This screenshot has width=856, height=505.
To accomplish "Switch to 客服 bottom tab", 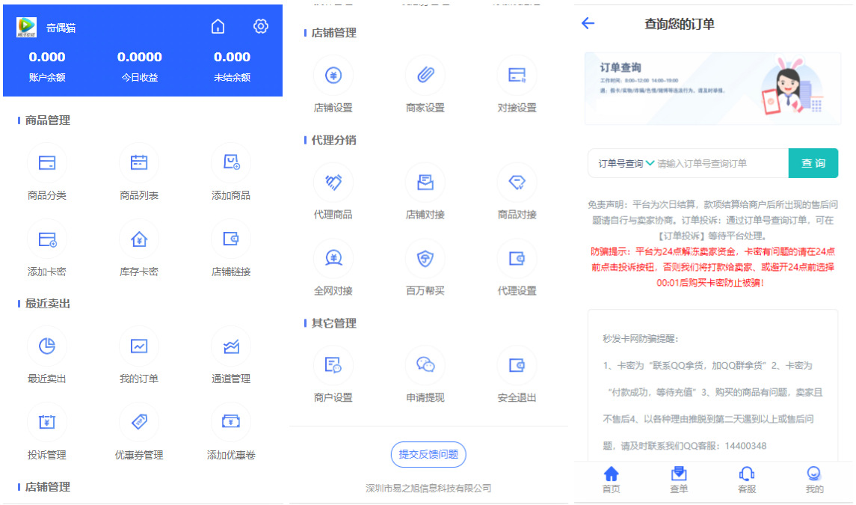I will 747,480.
